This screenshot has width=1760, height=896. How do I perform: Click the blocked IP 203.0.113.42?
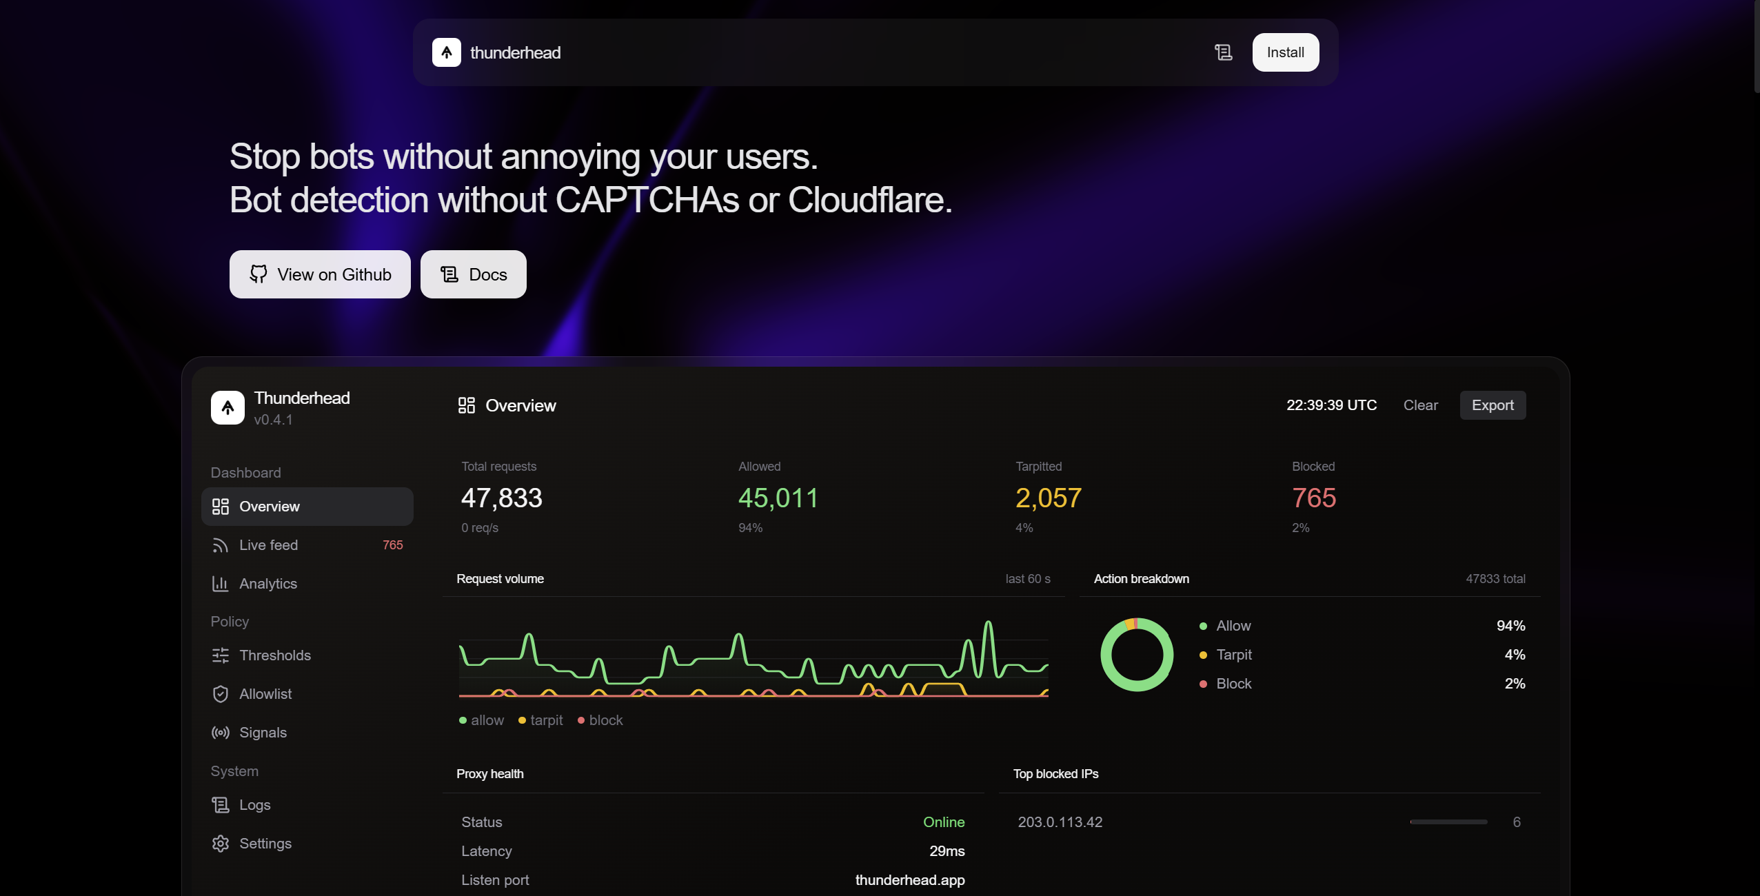click(x=1060, y=822)
